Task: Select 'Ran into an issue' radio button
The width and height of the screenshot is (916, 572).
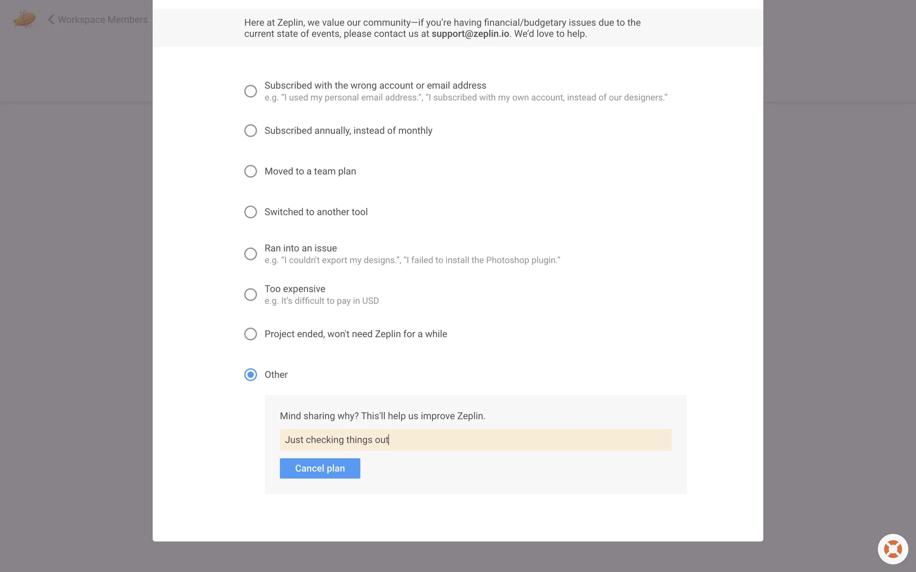Action: click(x=250, y=254)
